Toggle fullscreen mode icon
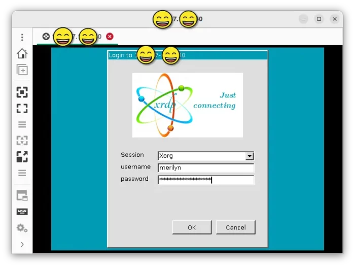This screenshot has width=355, height=267. coord(22,108)
